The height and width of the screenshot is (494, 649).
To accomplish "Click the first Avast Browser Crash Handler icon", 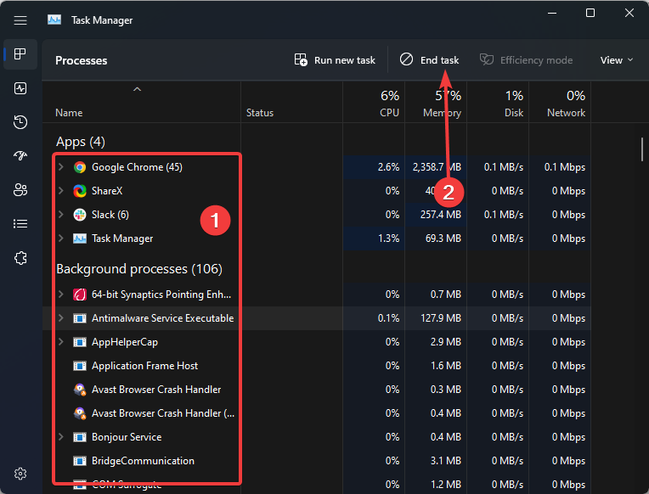I will 80,390.
